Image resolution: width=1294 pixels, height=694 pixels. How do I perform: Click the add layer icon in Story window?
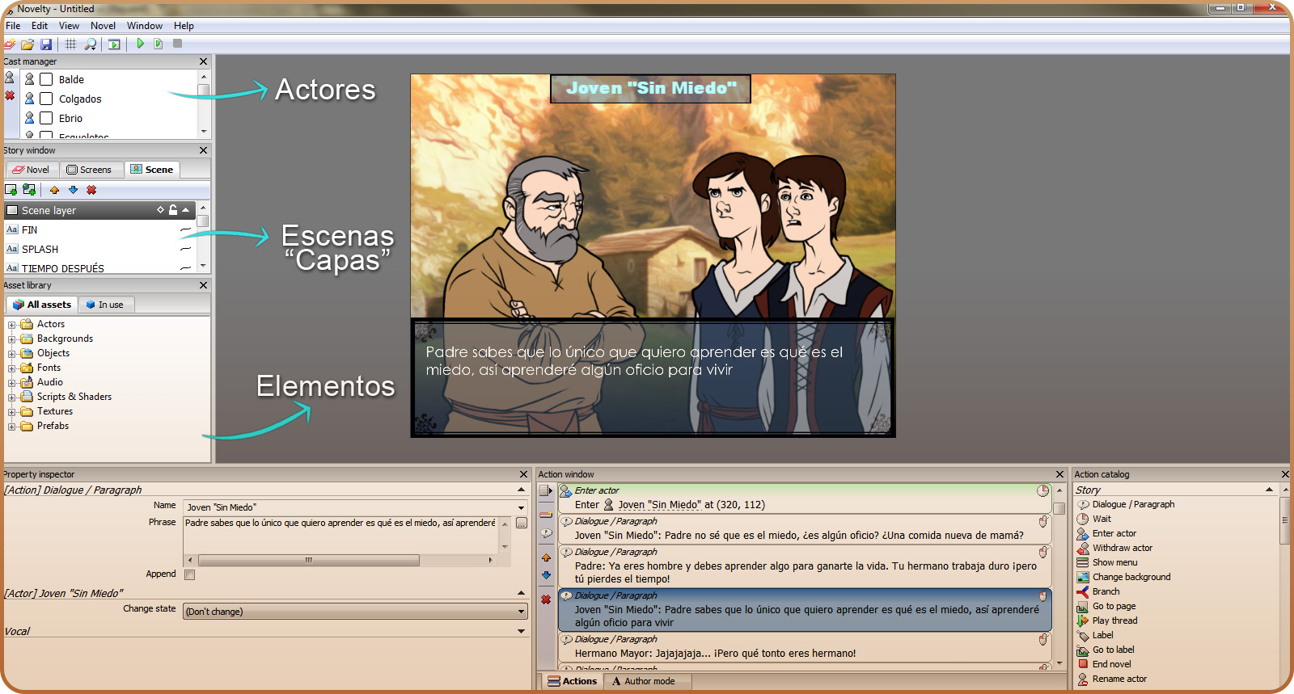pos(11,190)
